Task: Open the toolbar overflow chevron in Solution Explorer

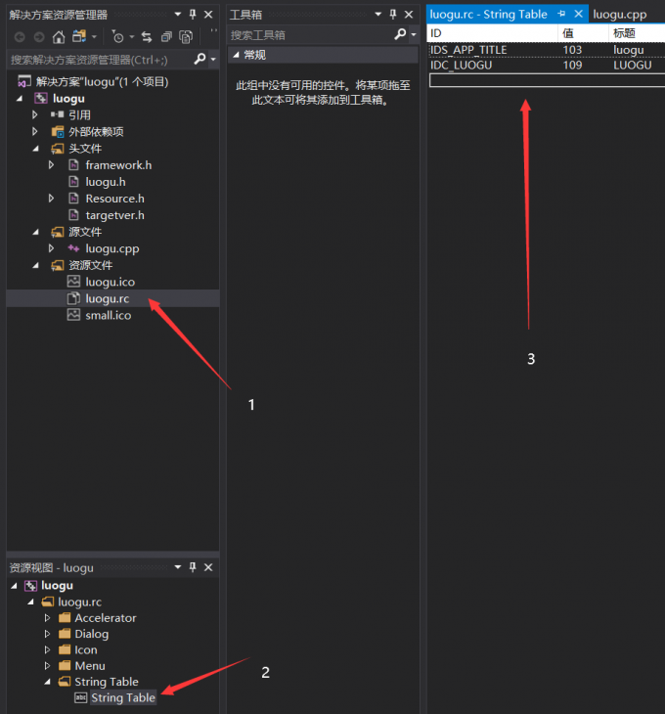Action: (x=213, y=32)
